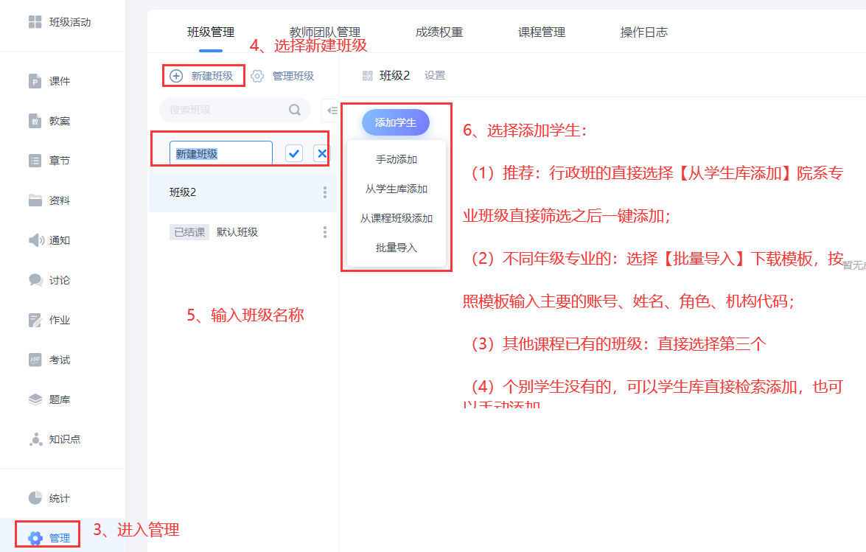Click the 新建班级 text label
The height and width of the screenshot is (552, 866).
coord(212,76)
